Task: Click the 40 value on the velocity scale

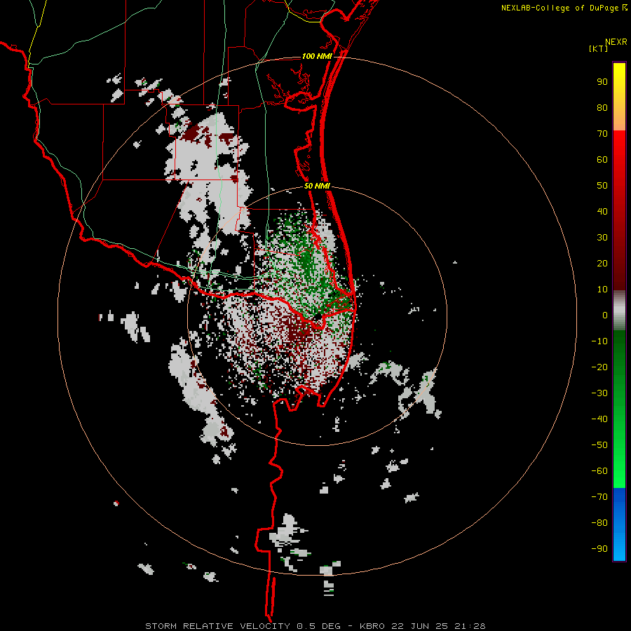Action: pyautogui.click(x=602, y=212)
